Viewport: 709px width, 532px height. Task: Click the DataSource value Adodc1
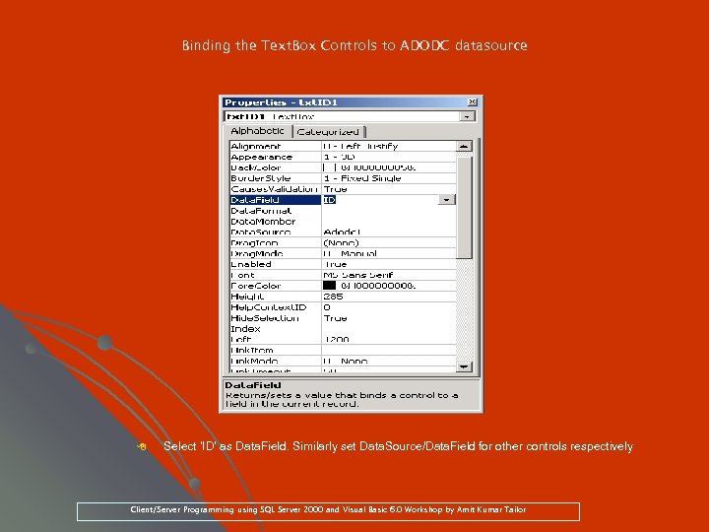342,233
